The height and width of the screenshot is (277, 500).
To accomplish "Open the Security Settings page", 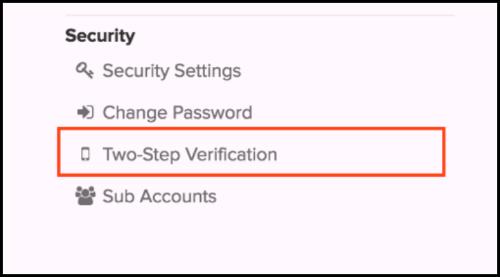I will click(x=172, y=70).
